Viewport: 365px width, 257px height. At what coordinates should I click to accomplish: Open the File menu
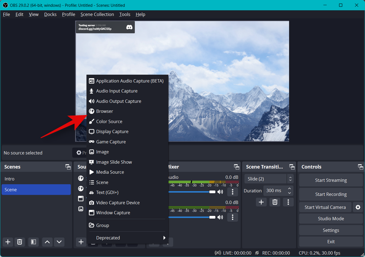point(6,14)
